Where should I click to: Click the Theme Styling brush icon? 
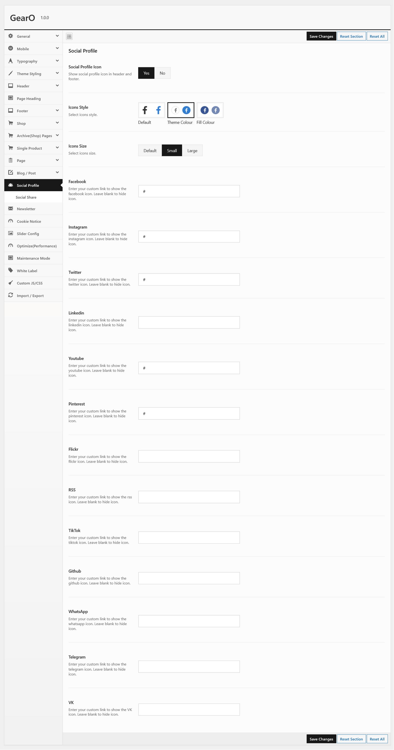pos(11,73)
